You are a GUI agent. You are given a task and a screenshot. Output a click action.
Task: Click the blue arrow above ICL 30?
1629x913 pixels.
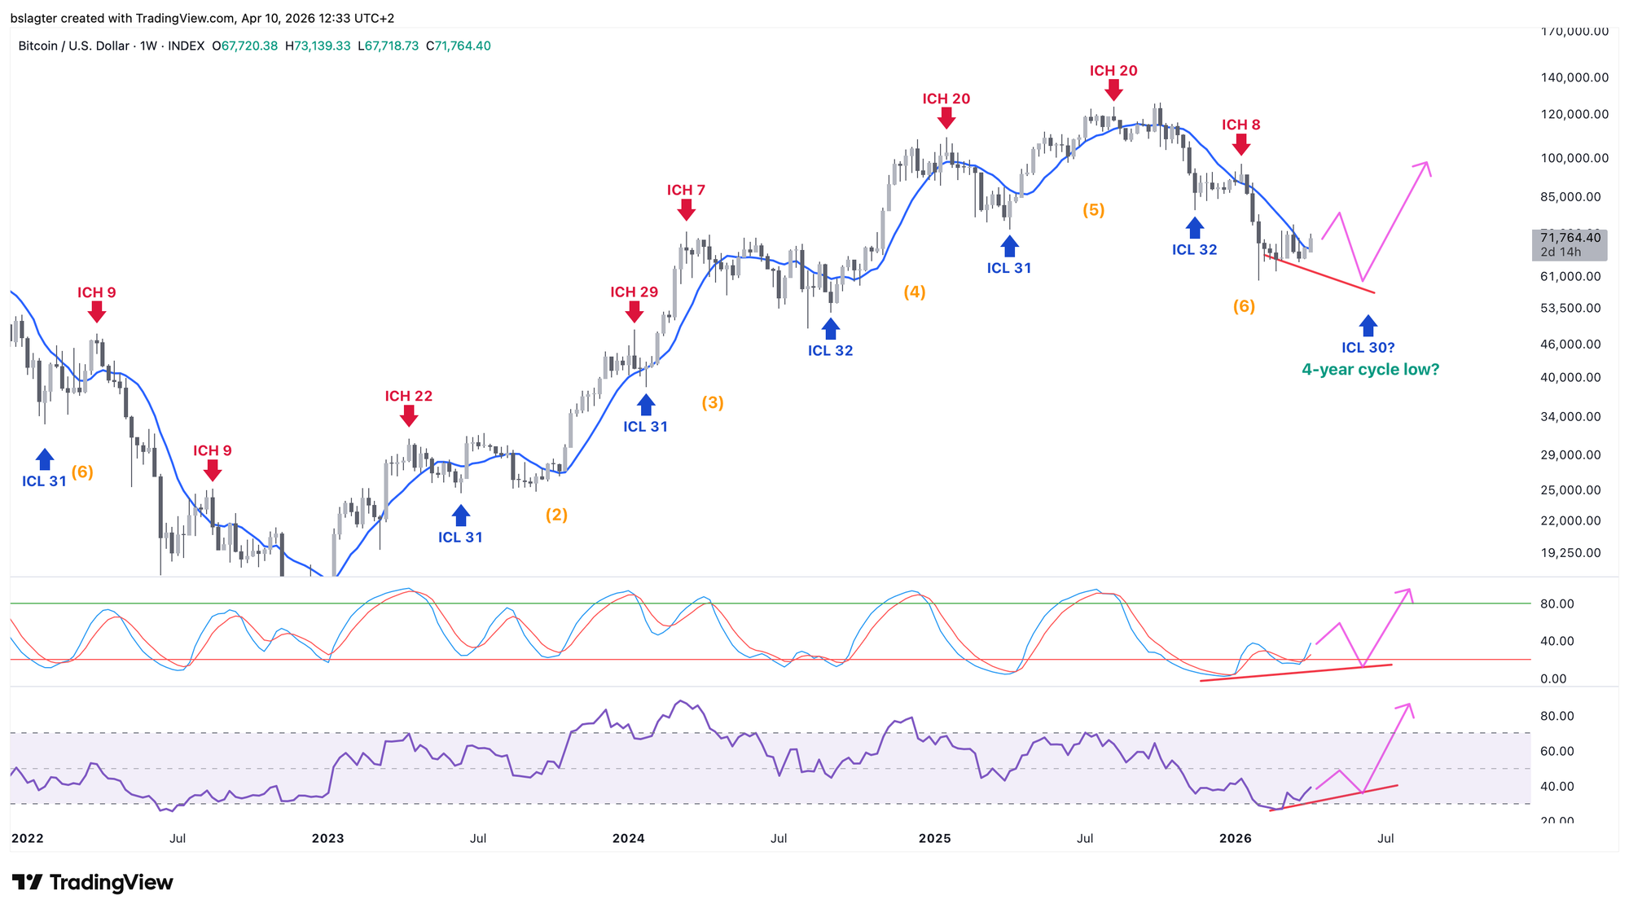(1368, 326)
